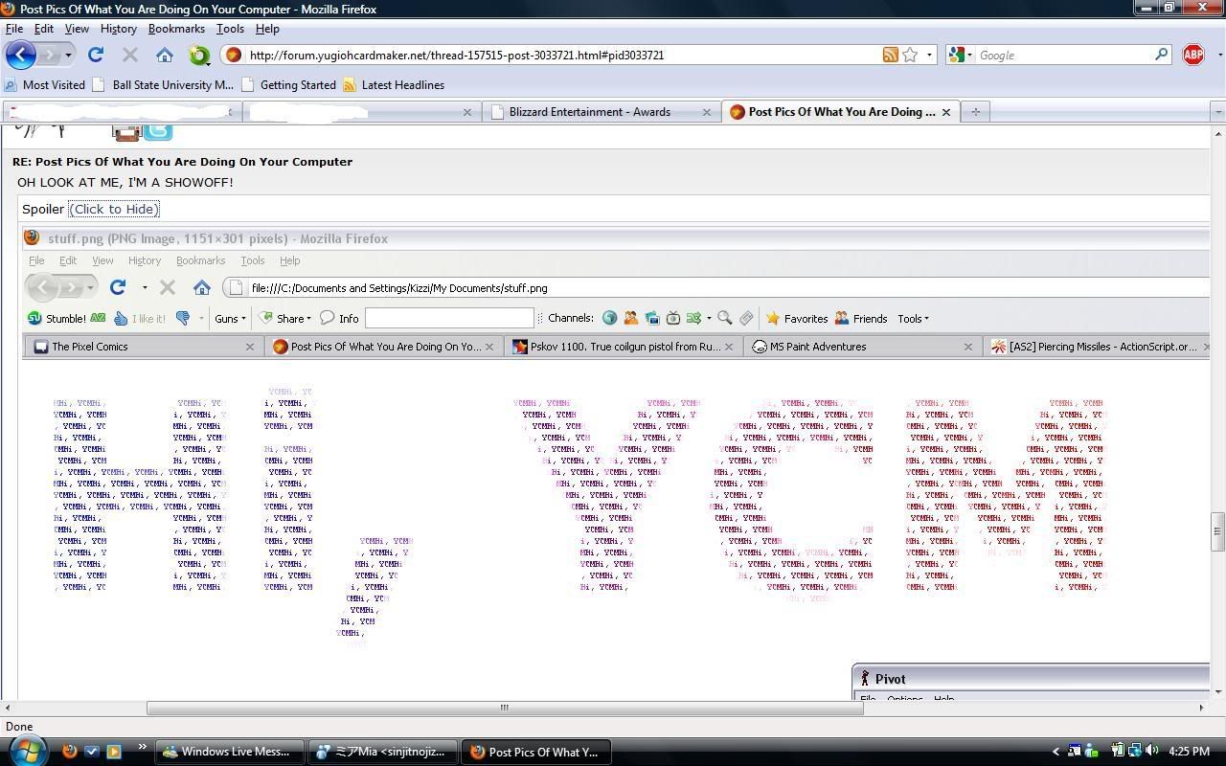
Task: Toggle the spoiler with Click to Hide
Action: [114, 209]
